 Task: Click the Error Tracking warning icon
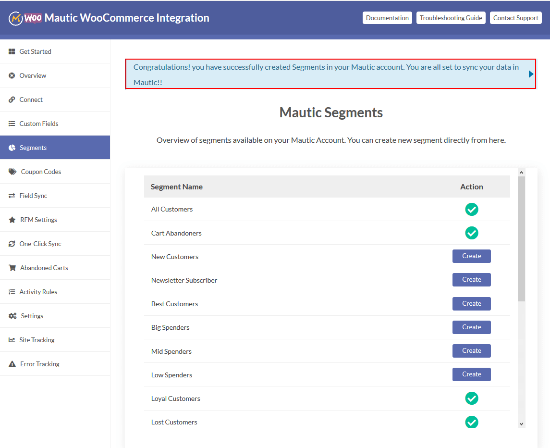click(x=11, y=363)
